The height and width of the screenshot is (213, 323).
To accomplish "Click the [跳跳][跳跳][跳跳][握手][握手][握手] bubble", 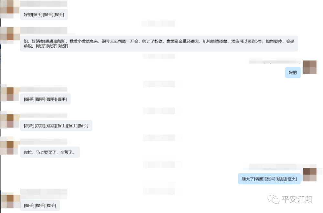I will 56,126.
